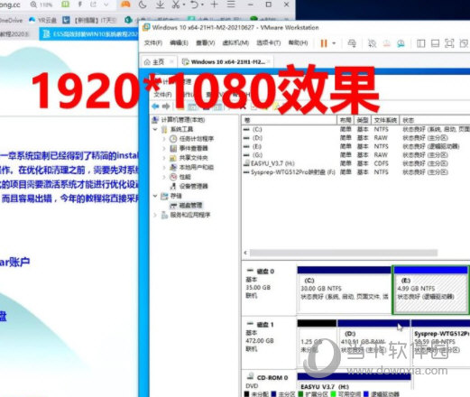The image size is (470, 397).
Task: Open the VMware 选项卡(T) menu
Action: pyautogui.click(x=269, y=43)
